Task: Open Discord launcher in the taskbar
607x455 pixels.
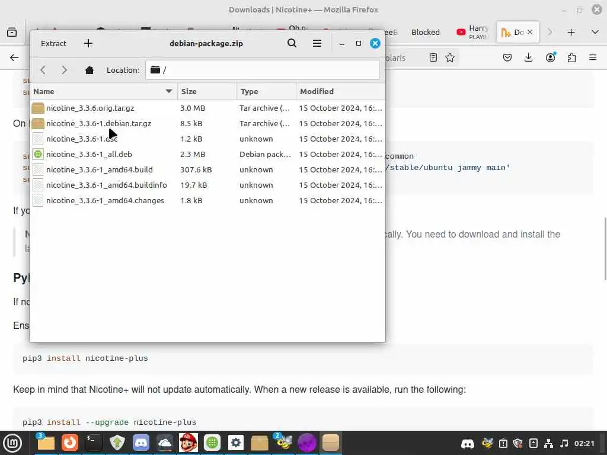Action: (141, 443)
